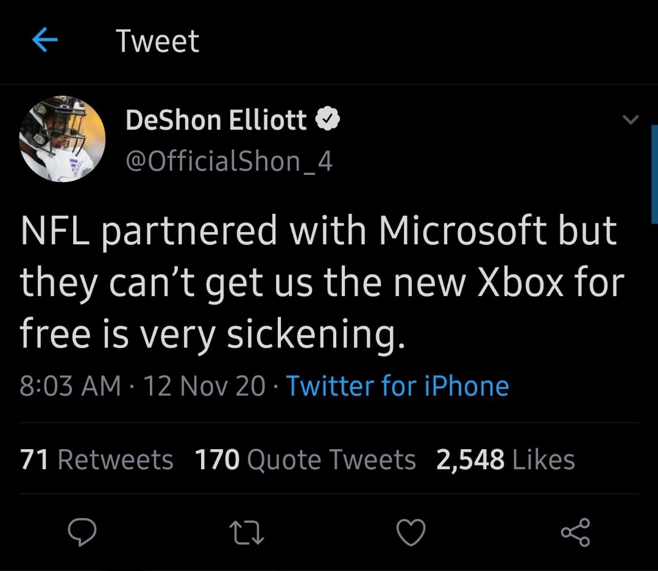658x571 pixels.
Task: Click the verified badge beside DeShon Elliott
Action: [327, 121]
